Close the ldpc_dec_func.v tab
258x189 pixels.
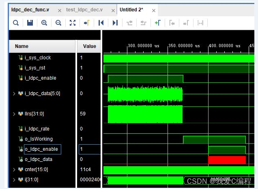(x=60, y=10)
